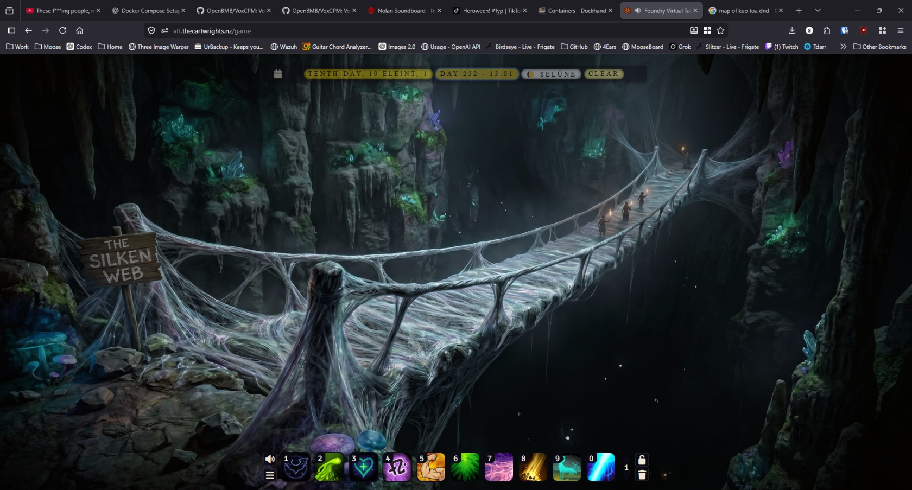Open the Firefox View recent browsing button

click(9, 10)
